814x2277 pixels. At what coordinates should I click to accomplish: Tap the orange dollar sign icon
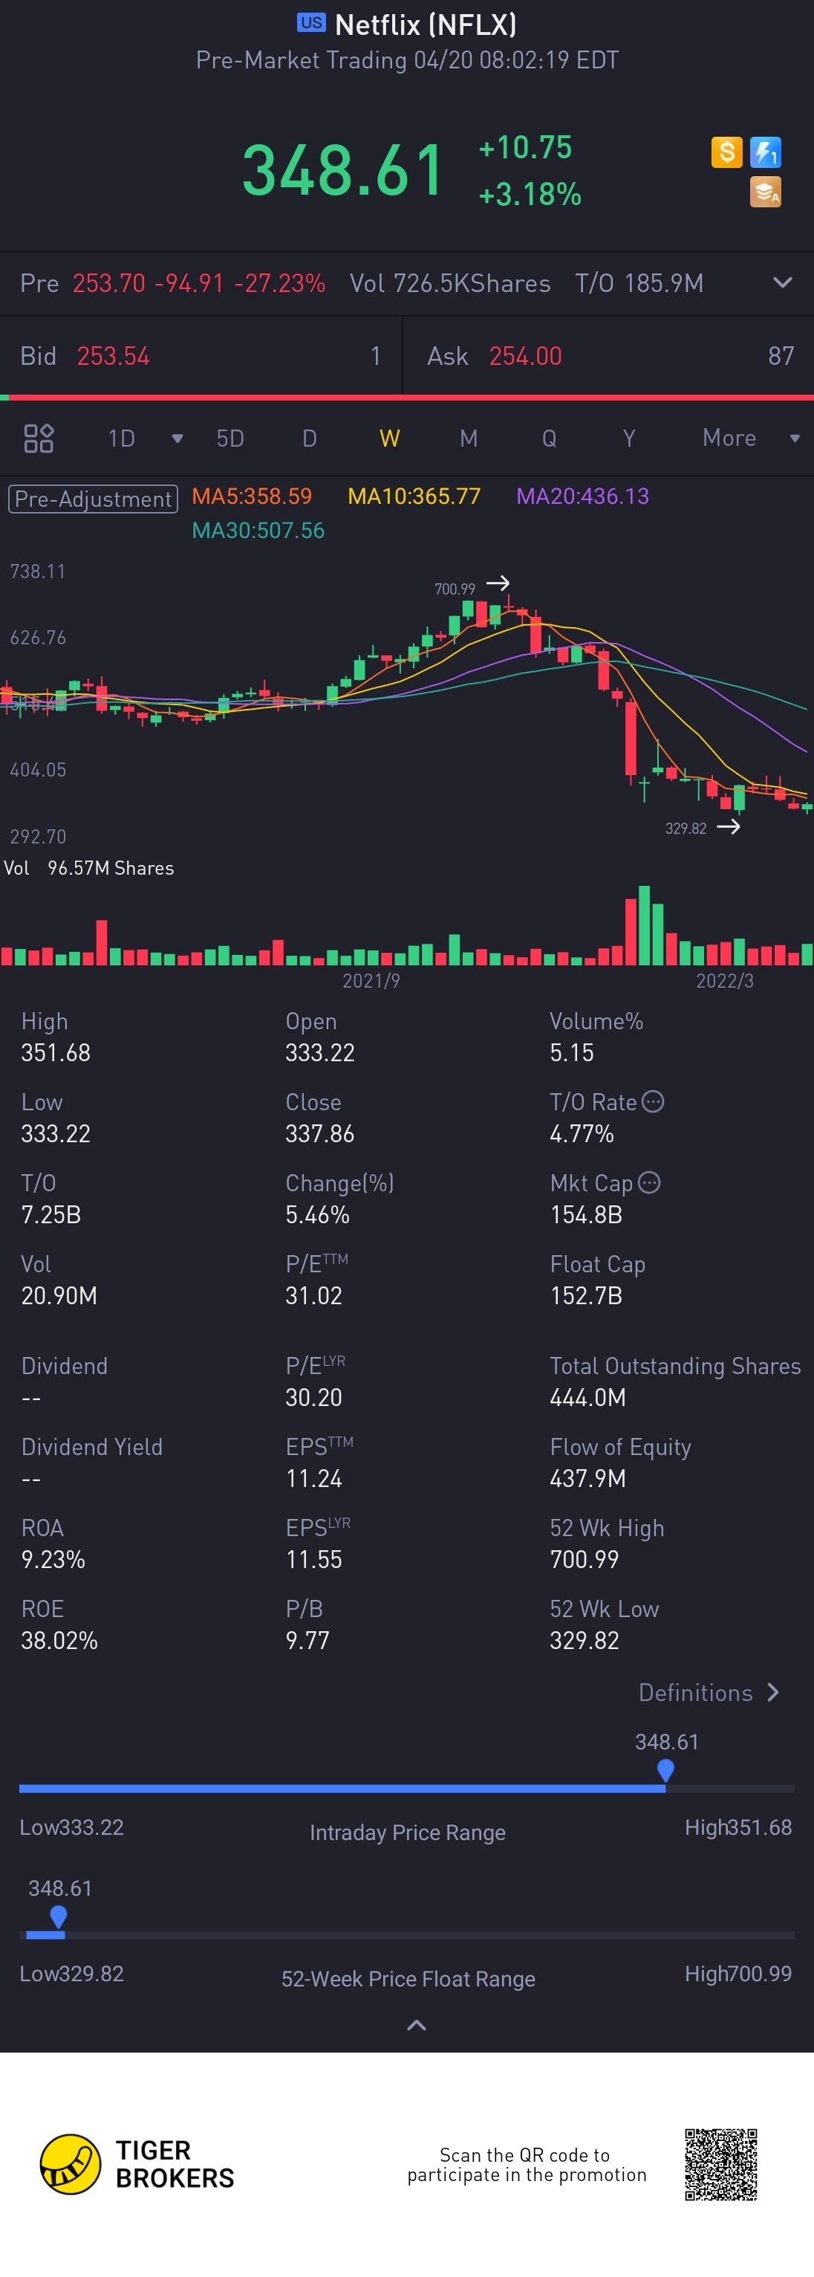point(726,152)
